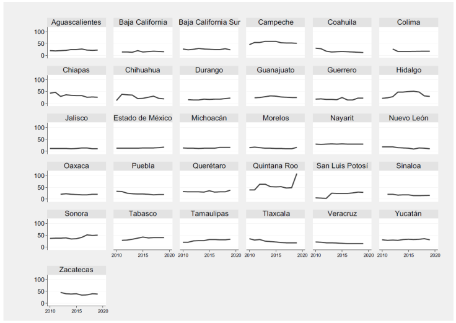Click the Aguascalientes panel title
The height and width of the screenshot is (323, 456).
(x=77, y=22)
